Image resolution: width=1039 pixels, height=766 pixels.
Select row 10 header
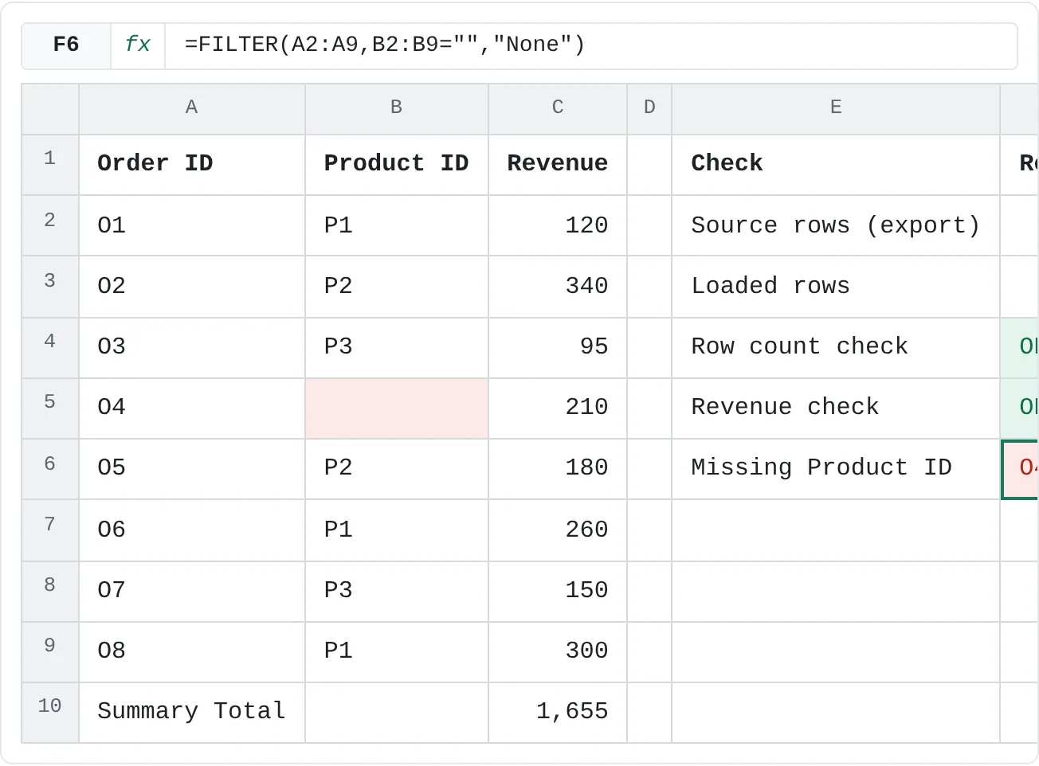[x=50, y=713]
